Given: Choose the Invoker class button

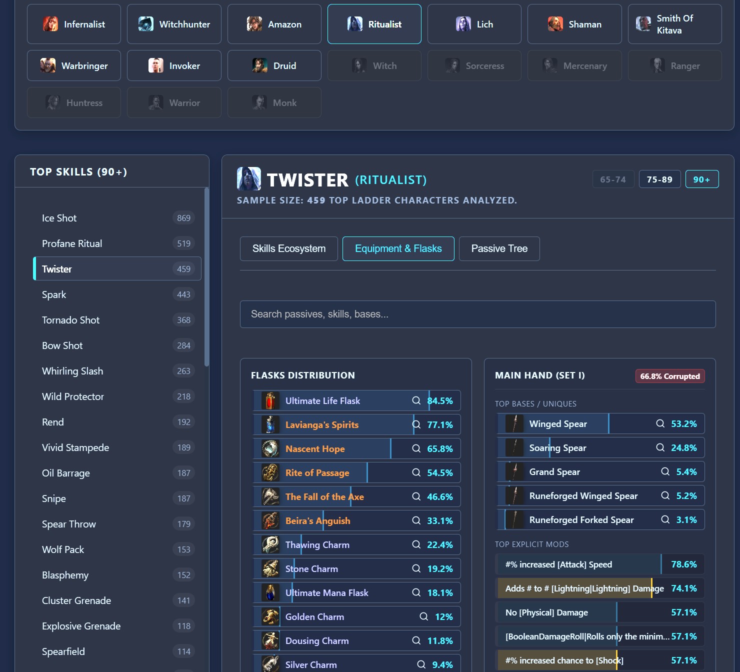Looking at the screenshot, I should [174, 65].
